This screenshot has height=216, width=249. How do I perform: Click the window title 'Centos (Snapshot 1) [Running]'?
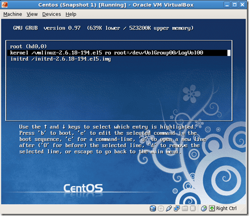[82, 5]
